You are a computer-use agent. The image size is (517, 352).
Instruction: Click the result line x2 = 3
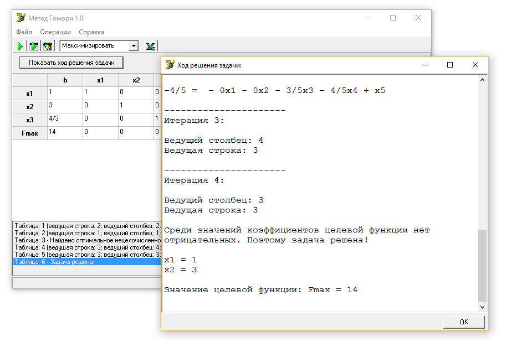pyautogui.click(x=180, y=270)
